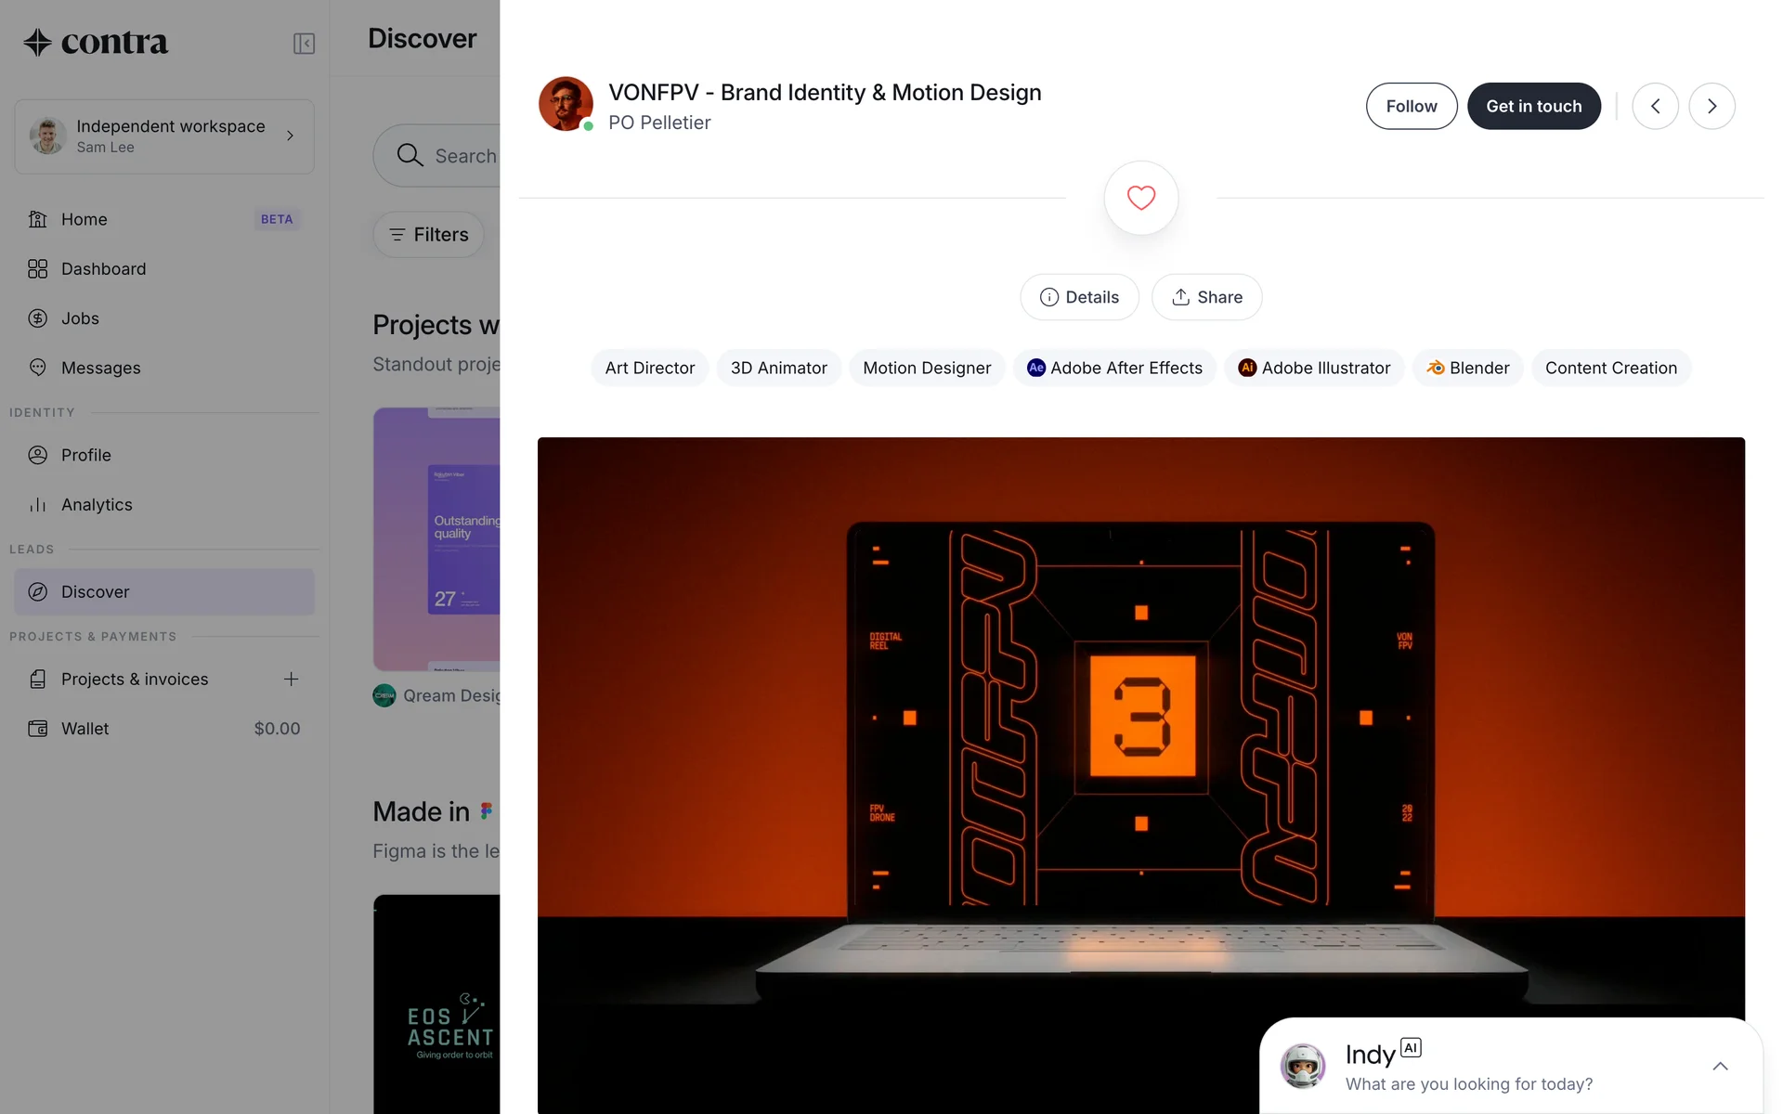The width and height of the screenshot is (1783, 1114).
Task: Open Messages in sidebar
Action: pos(100,368)
